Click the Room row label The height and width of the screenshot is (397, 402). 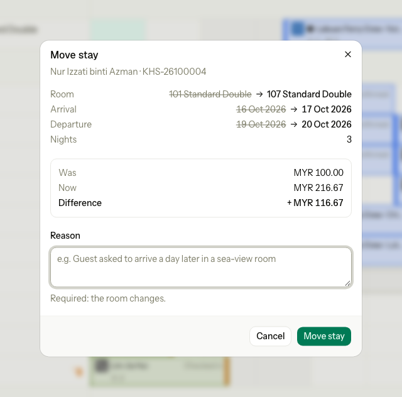[62, 94]
